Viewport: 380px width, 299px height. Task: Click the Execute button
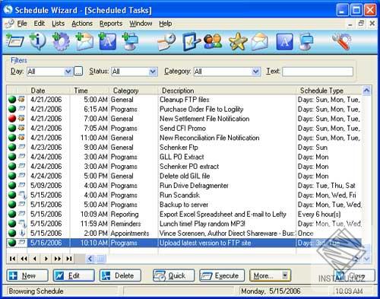tap(222, 275)
